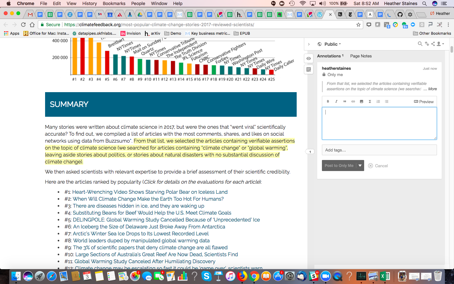Apply bold formatting in annotation editor

(x=328, y=102)
